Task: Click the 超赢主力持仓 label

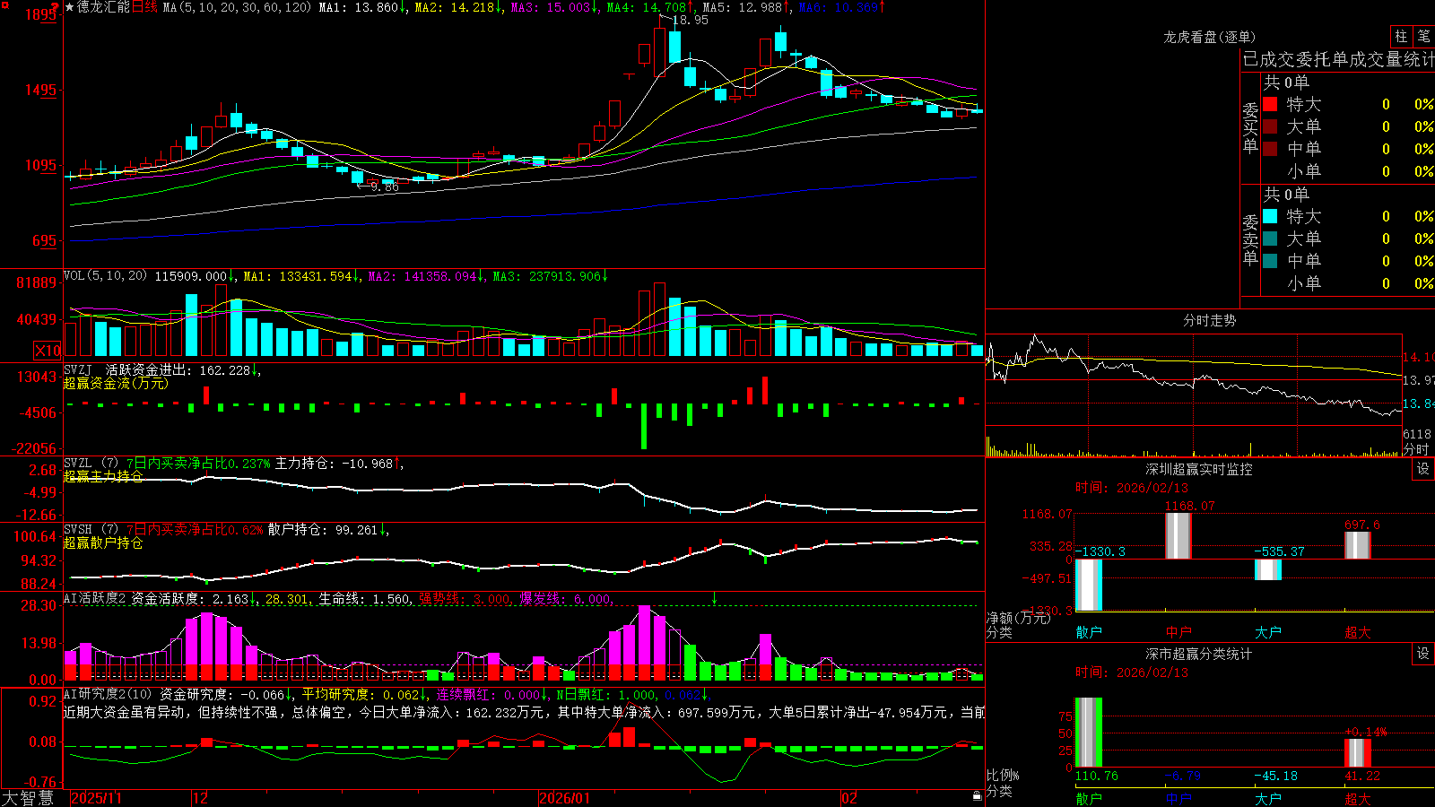Action: 103,476
